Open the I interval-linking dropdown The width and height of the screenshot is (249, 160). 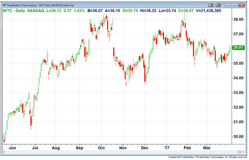218,5
